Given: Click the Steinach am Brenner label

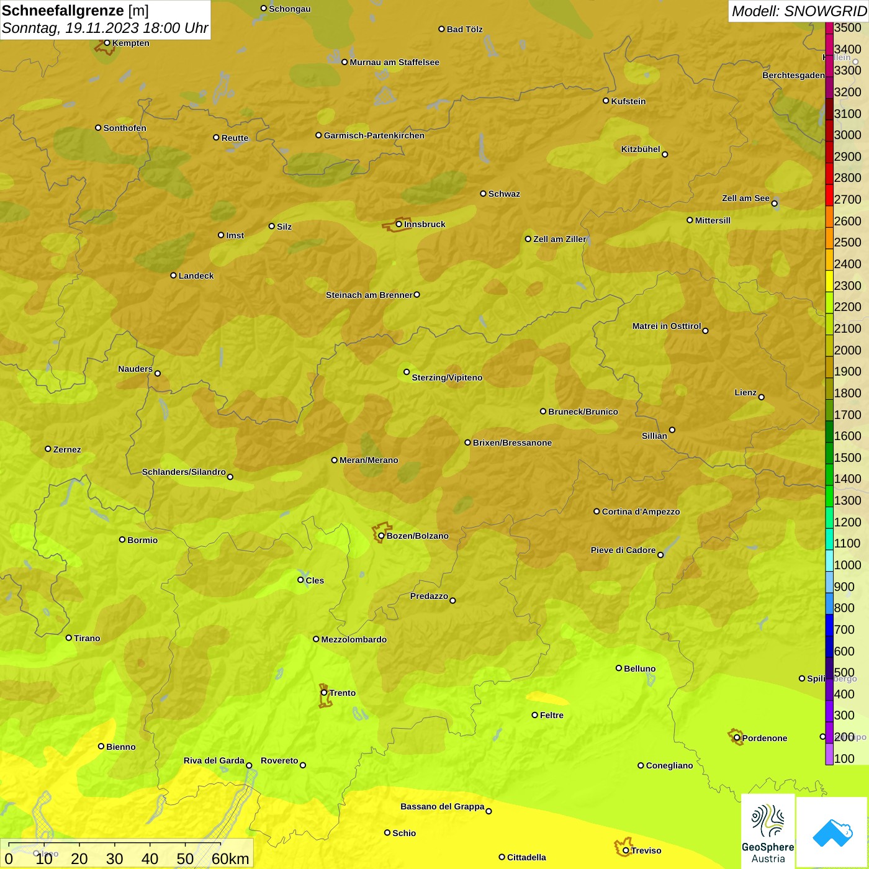Looking at the screenshot, I should pos(369,295).
